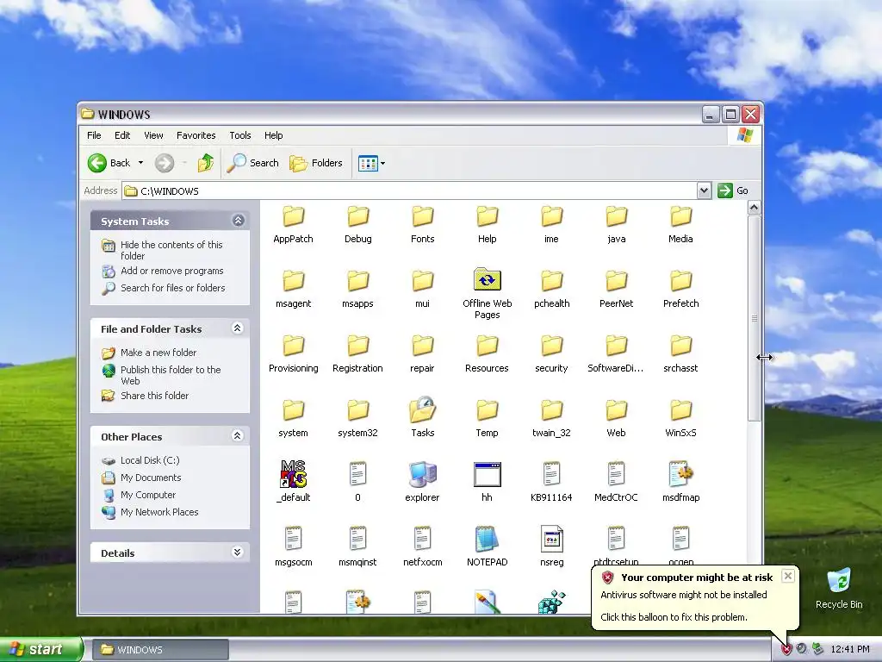Click Hide the contents of this folder
Screen dimensions: 882x662
coord(171,250)
